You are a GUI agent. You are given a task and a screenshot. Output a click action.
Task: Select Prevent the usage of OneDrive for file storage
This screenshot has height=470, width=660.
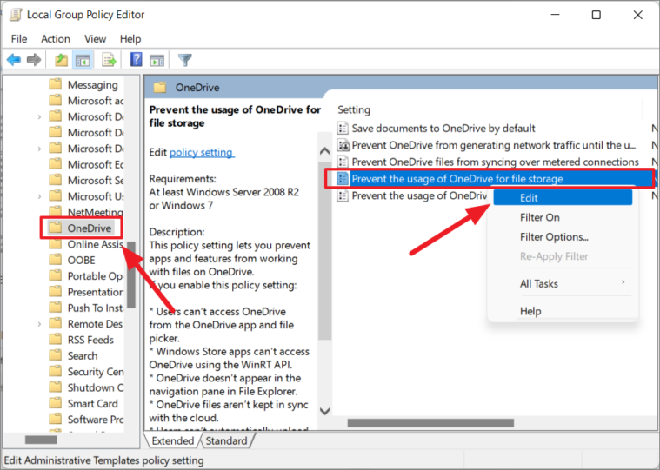[457, 179]
